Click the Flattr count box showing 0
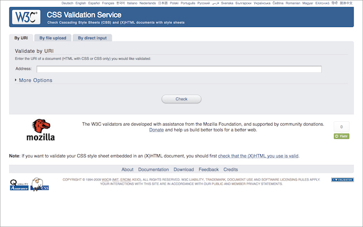This screenshot has height=227, width=363. coord(341,126)
